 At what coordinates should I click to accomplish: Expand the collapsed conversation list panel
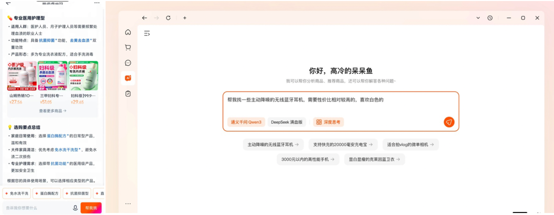[x=147, y=33]
